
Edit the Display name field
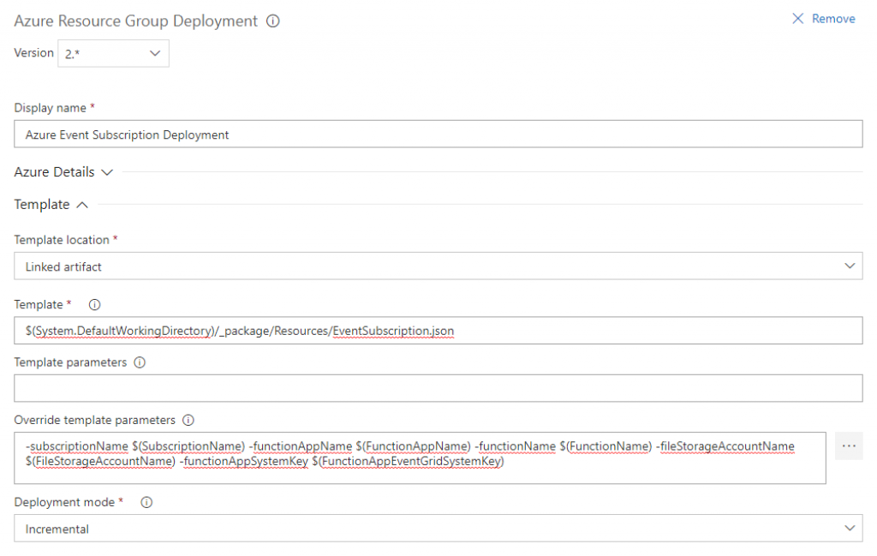[438, 135]
